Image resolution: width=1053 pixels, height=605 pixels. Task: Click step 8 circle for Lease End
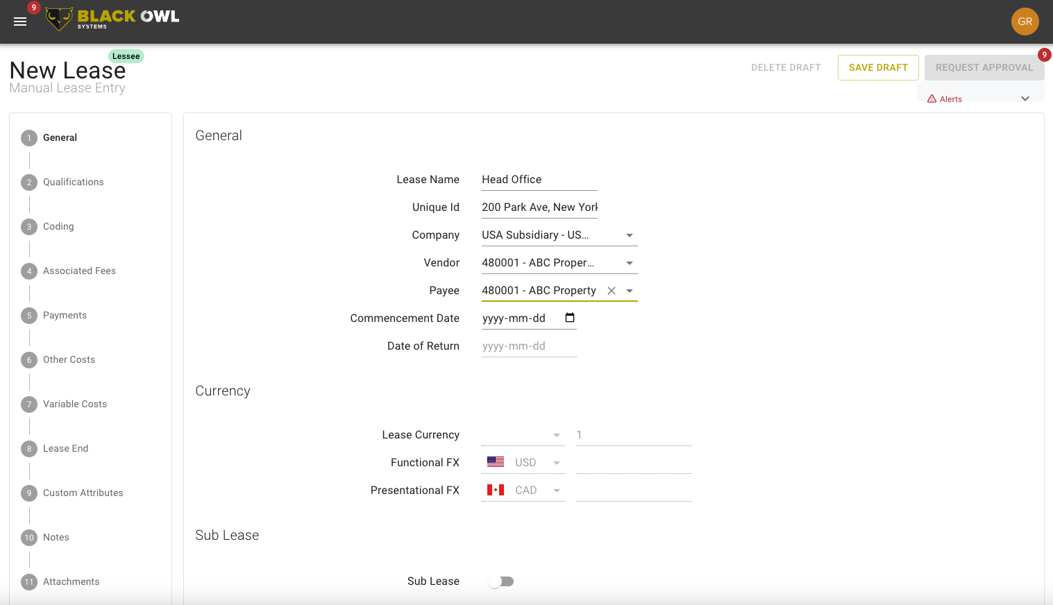click(x=29, y=449)
